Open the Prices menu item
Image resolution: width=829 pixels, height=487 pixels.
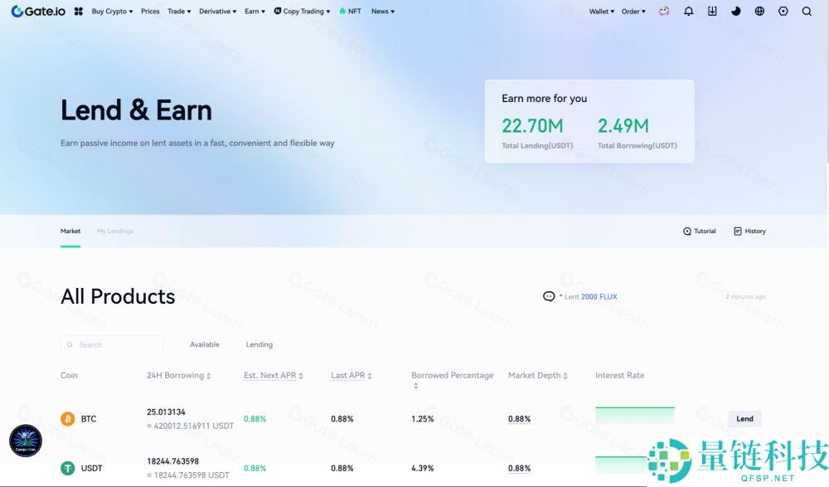[x=150, y=12]
